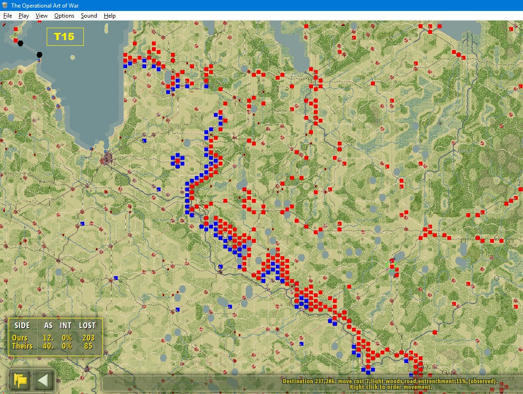Viewport: 523px width, 394px height.
Task: Open the Help menu
Action: click(110, 16)
